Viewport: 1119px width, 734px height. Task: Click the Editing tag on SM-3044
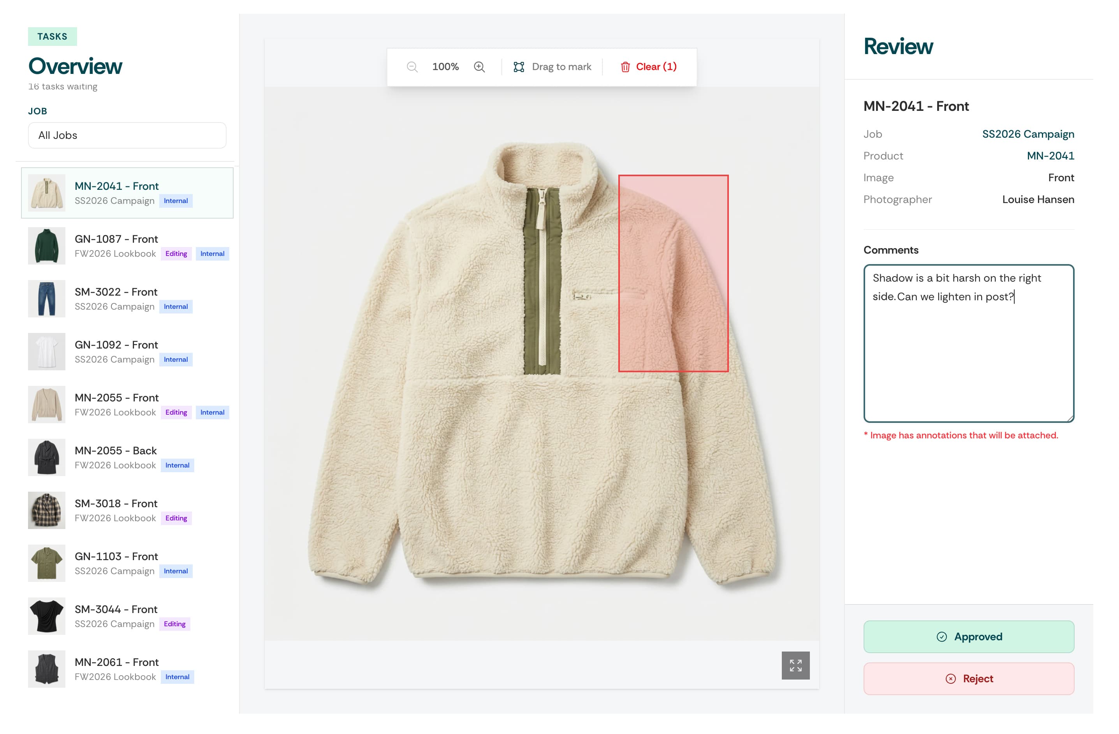click(x=174, y=624)
